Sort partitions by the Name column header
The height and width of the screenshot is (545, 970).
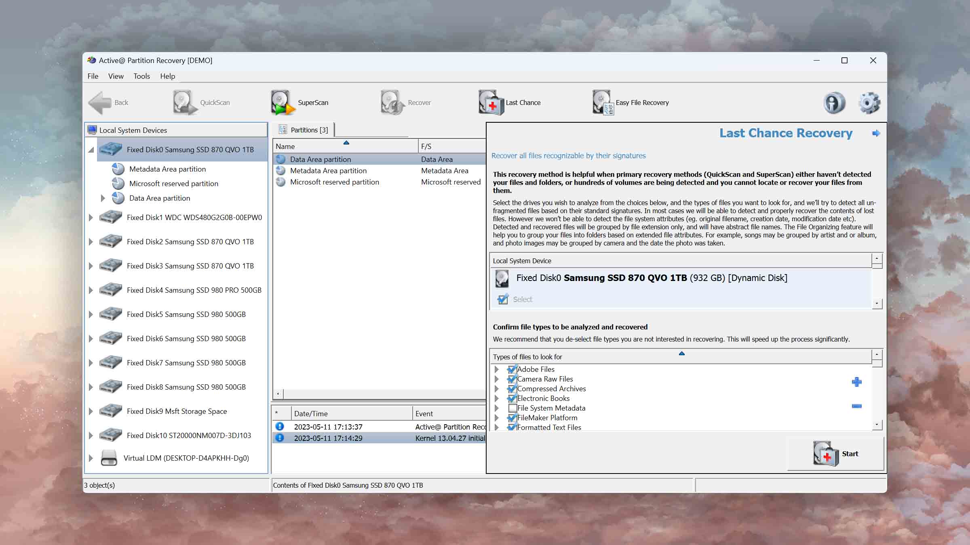pos(346,146)
